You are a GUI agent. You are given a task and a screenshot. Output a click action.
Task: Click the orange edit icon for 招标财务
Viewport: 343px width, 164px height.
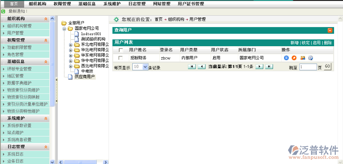click(x=294, y=58)
